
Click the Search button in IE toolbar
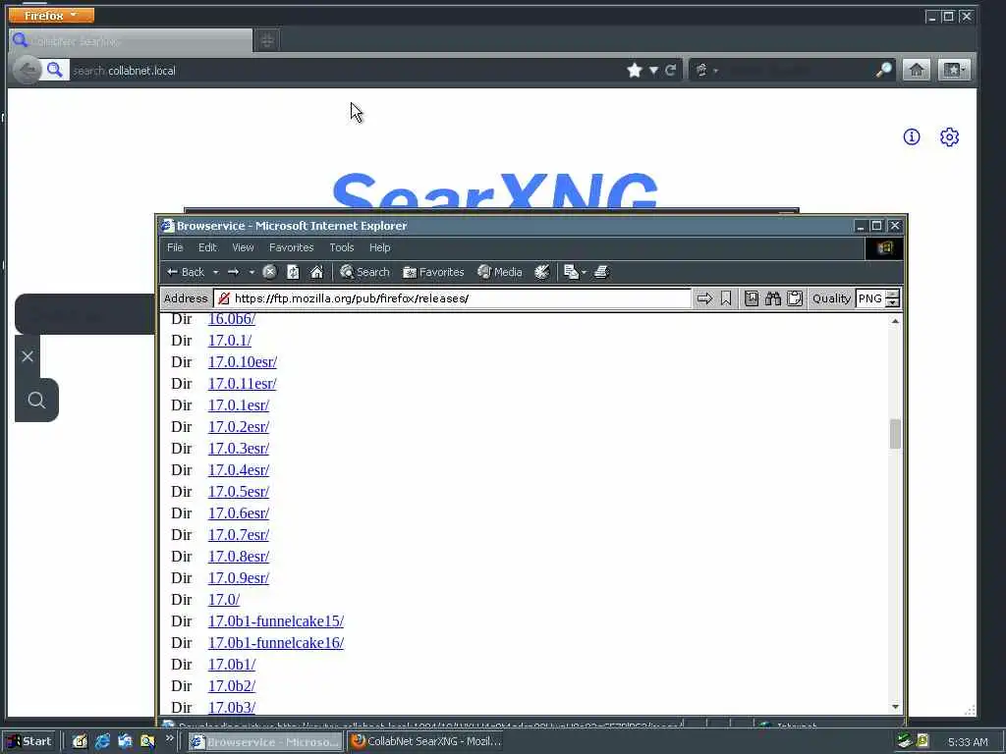point(365,272)
